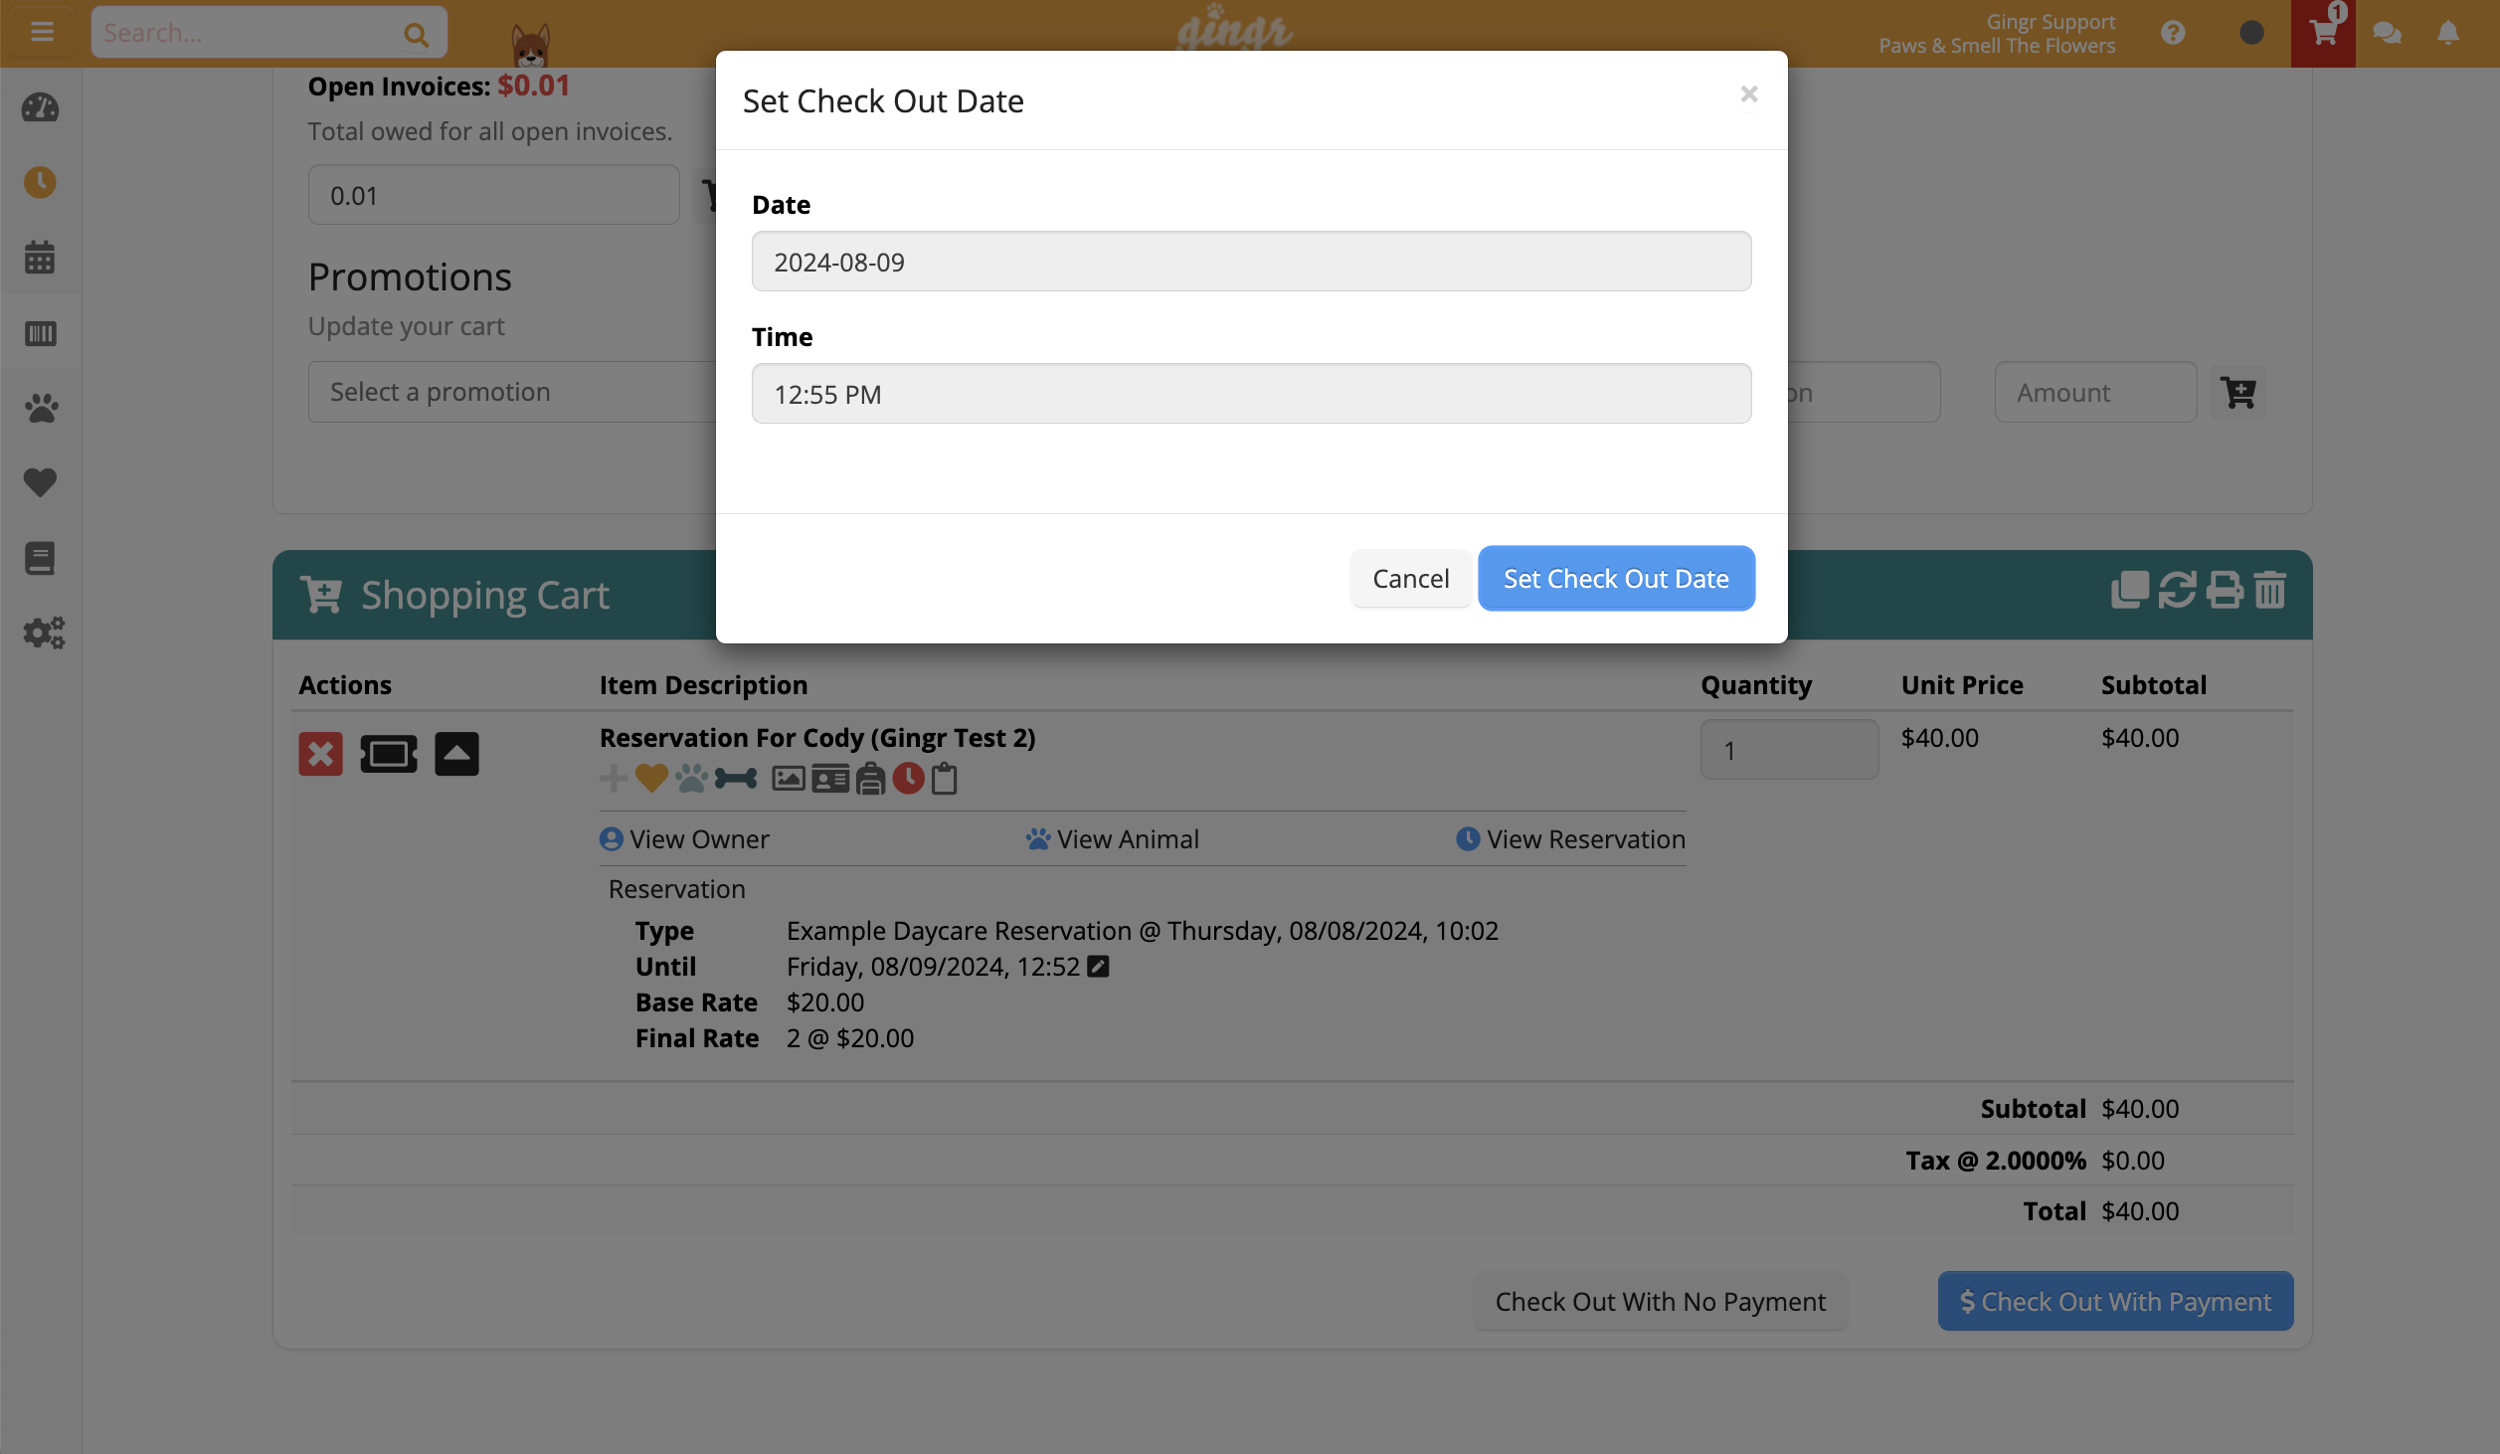
Task: Click the copy cart icon in Shopping Cart header
Action: coord(2130,590)
